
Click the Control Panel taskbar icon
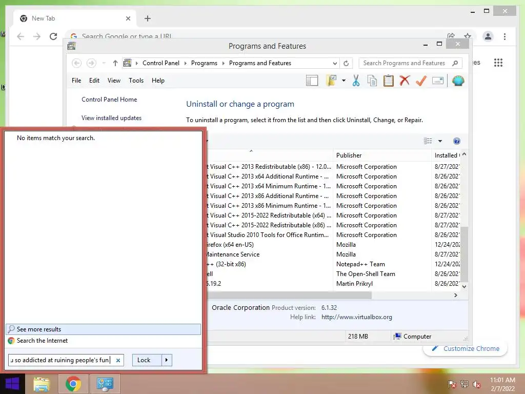[x=105, y=384]
